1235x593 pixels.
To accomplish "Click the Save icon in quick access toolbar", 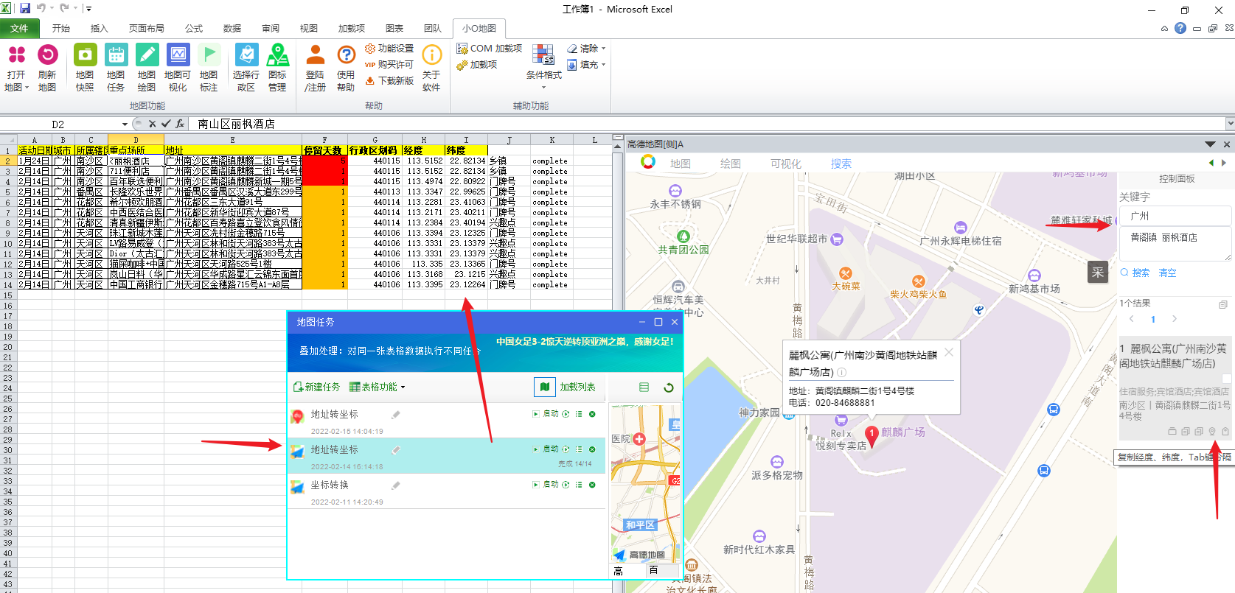I will click(25, 9).
